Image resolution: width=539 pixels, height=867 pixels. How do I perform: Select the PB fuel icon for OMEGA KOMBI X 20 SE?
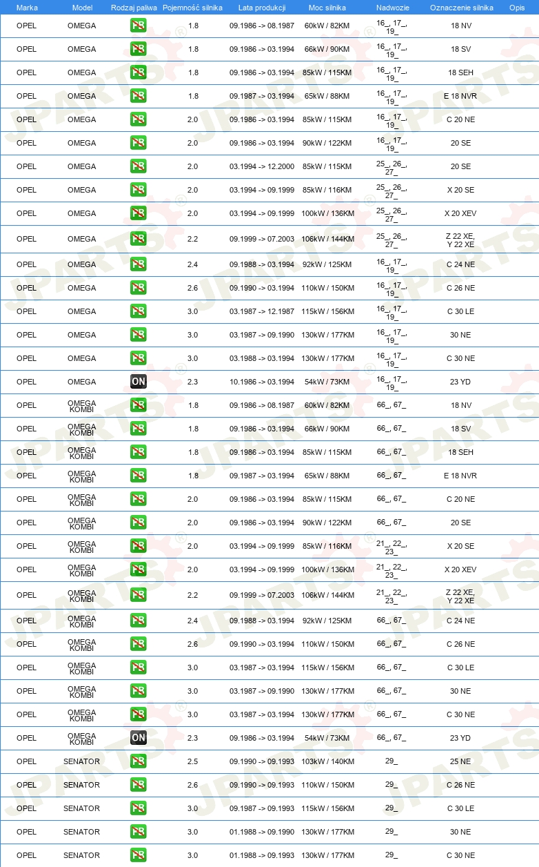coord(139,546)
